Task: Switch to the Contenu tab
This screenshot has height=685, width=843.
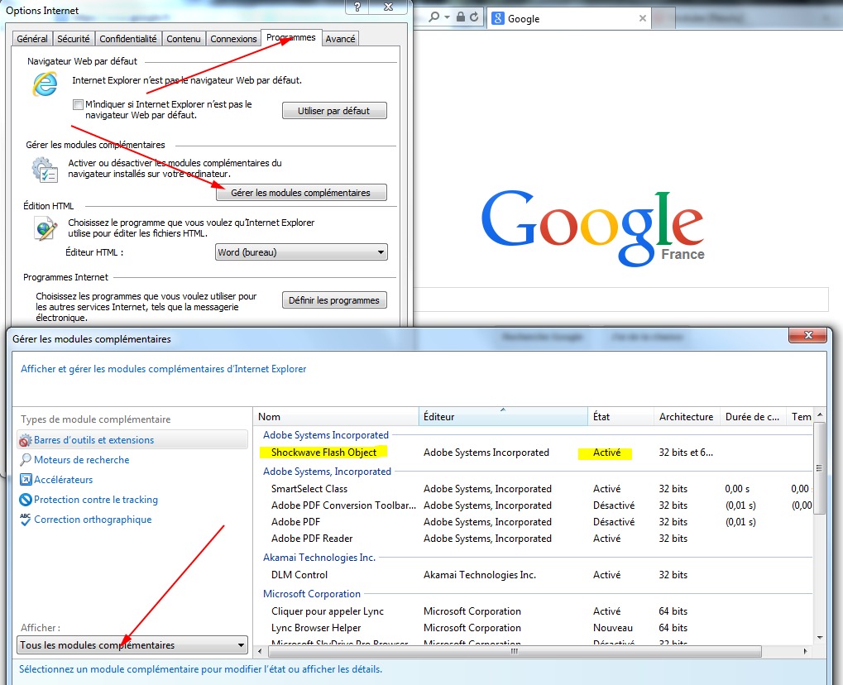Action: 184,39
